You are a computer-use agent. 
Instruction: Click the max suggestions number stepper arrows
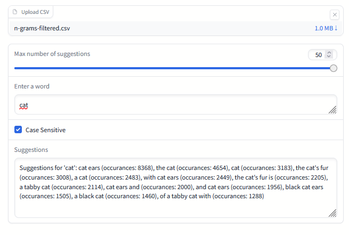coord(329,55)
